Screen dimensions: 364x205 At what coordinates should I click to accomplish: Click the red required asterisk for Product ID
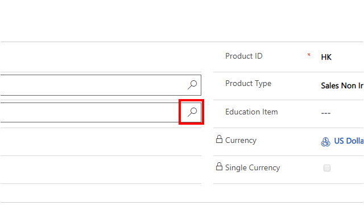(309, 55)
